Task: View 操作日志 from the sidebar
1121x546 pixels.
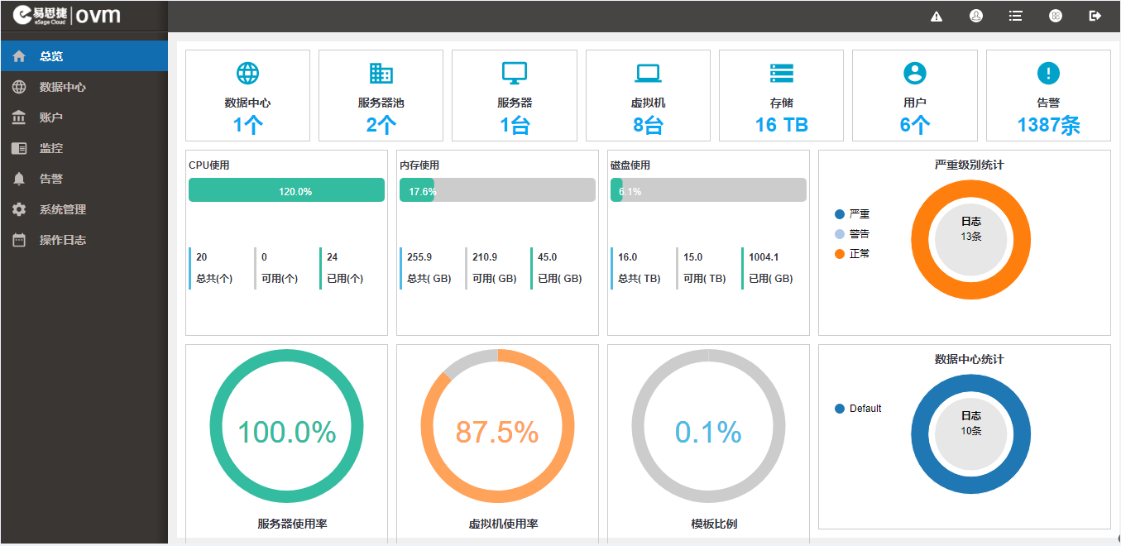Action: click(84, 240)
